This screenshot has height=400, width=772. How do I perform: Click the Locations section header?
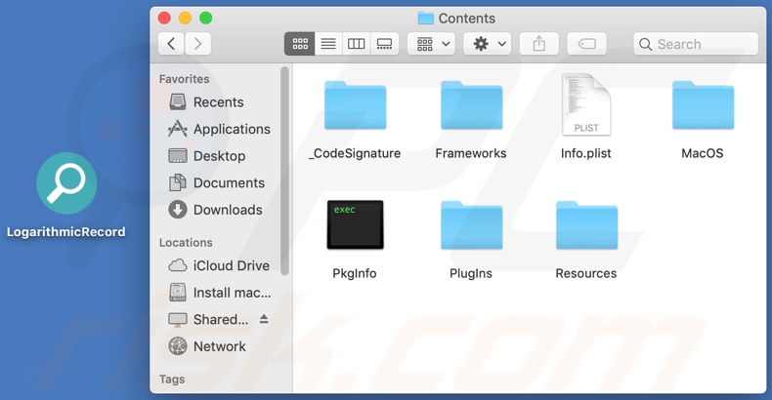pos(186,243)
